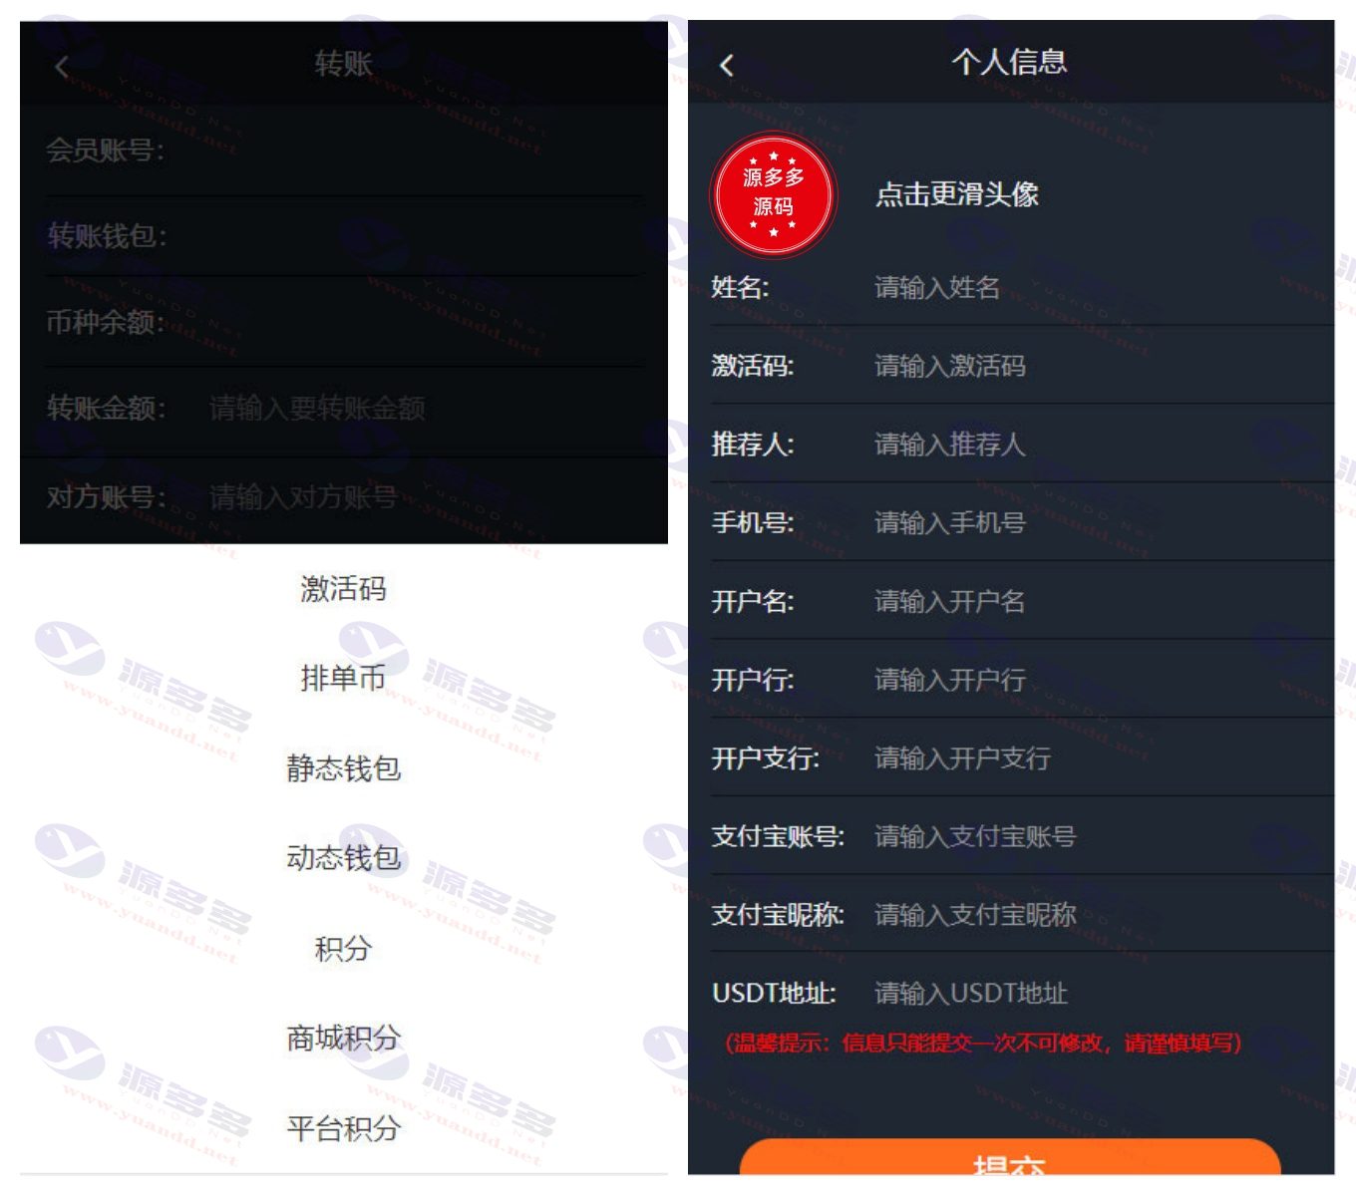Tap the back arrow on 转账 screen
This screenshot has width=1356, height=1196.
coord(62,67)
